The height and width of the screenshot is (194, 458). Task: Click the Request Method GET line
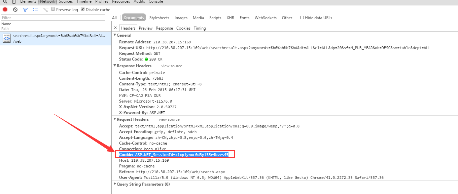(x=140, y=53)
